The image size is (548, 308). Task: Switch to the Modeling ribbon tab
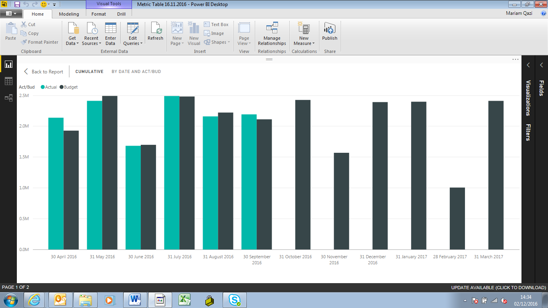pos(69,14)
